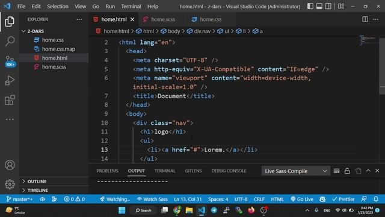Show additional views ellipsis in activity bar
The width and height of the screenshot is (385, 217).
tap(10, 119)
